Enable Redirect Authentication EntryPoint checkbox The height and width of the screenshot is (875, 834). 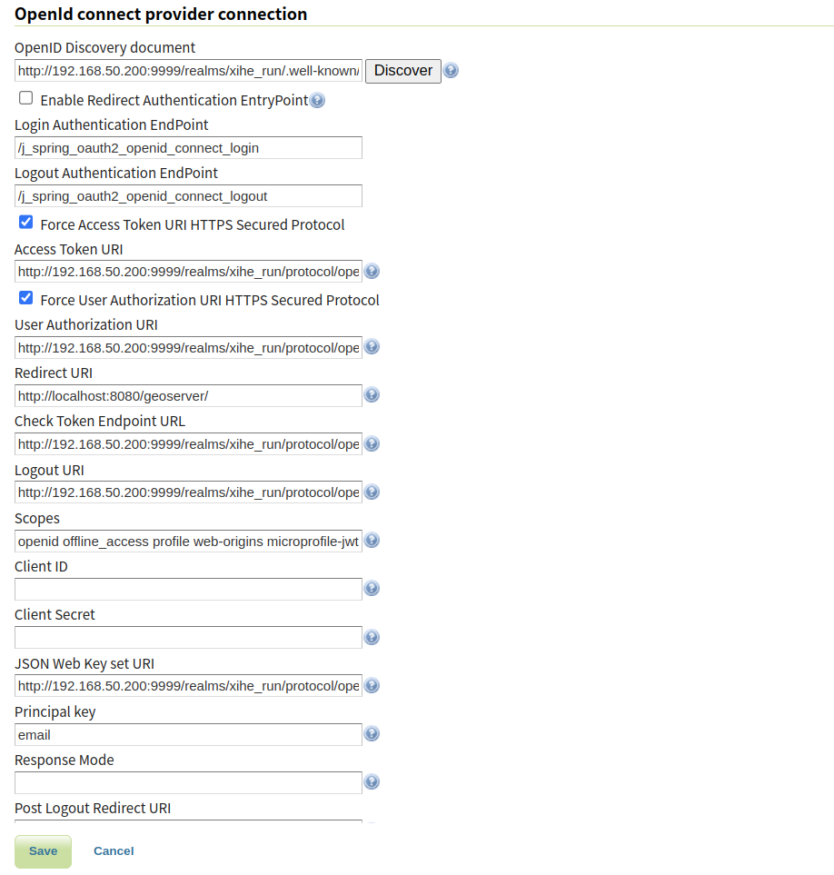(26, 98)
